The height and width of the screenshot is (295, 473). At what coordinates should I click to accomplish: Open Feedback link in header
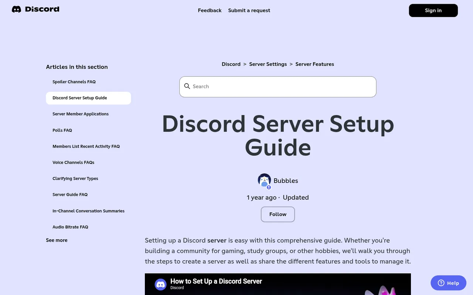coord(210,10)
